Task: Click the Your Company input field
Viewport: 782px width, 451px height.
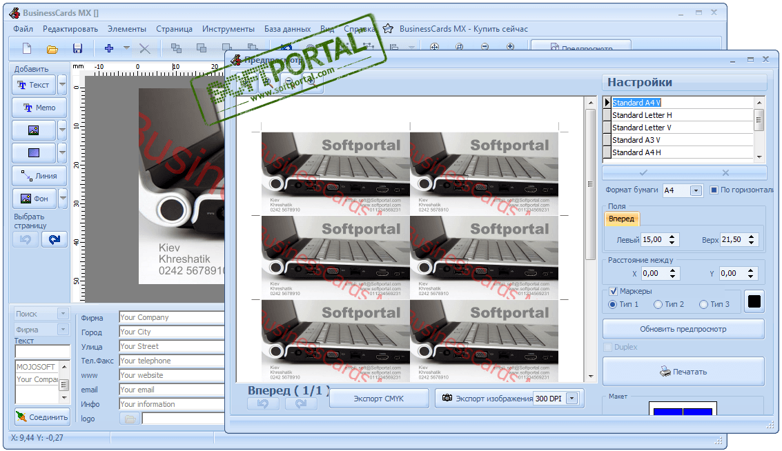Action: [x=172, y=317]
